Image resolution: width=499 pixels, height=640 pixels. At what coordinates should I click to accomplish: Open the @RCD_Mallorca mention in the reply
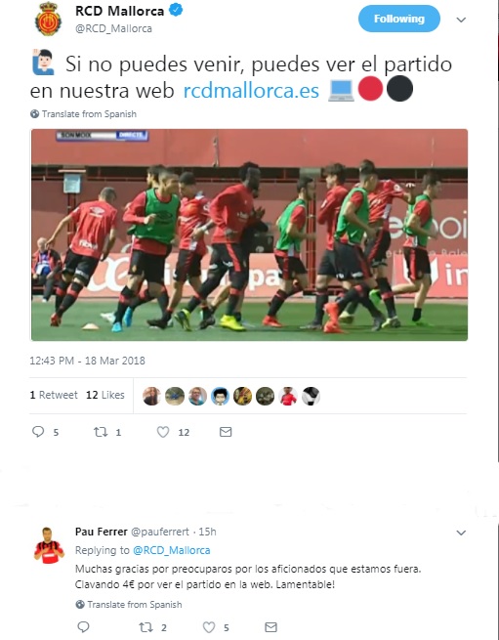(171, 550)
